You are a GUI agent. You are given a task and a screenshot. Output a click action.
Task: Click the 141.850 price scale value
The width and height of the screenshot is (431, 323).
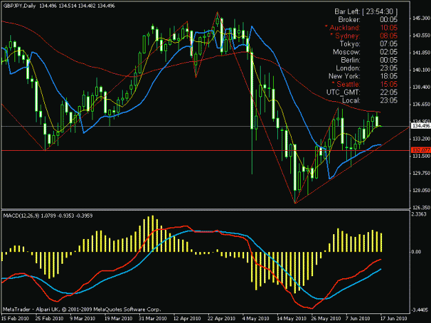coord(421,53)
